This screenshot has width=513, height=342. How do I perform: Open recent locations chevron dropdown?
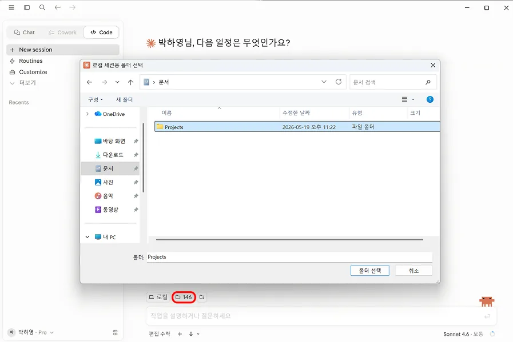coord(117,82)
